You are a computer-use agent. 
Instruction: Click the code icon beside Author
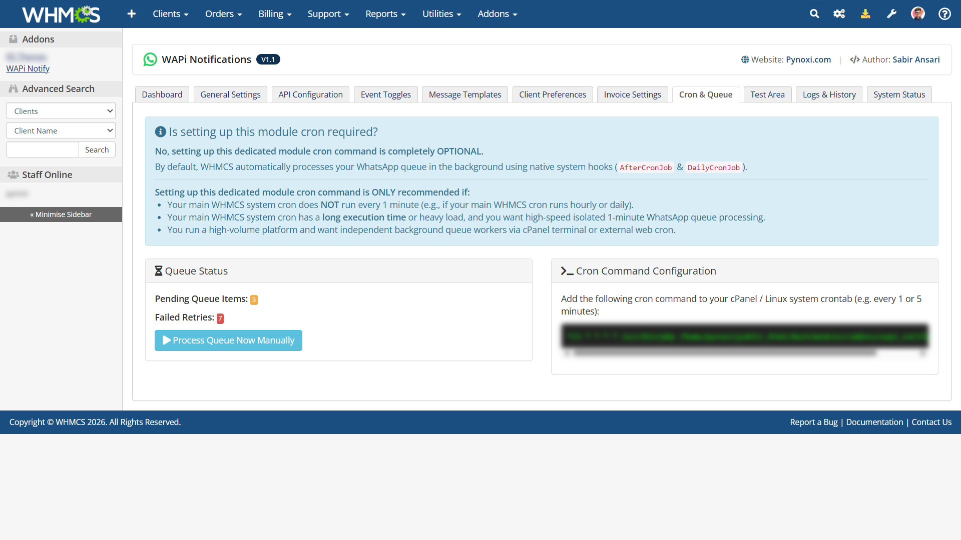pyautogui.click(x=855, y=59)
